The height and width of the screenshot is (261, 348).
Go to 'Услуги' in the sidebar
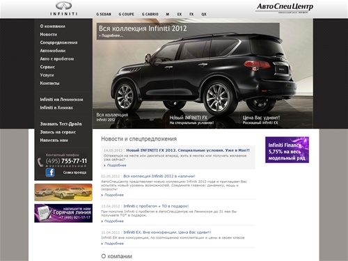47,75
